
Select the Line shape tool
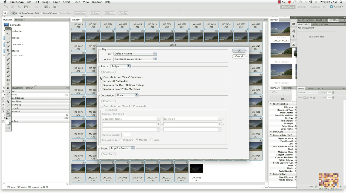(x=8, y=106)
